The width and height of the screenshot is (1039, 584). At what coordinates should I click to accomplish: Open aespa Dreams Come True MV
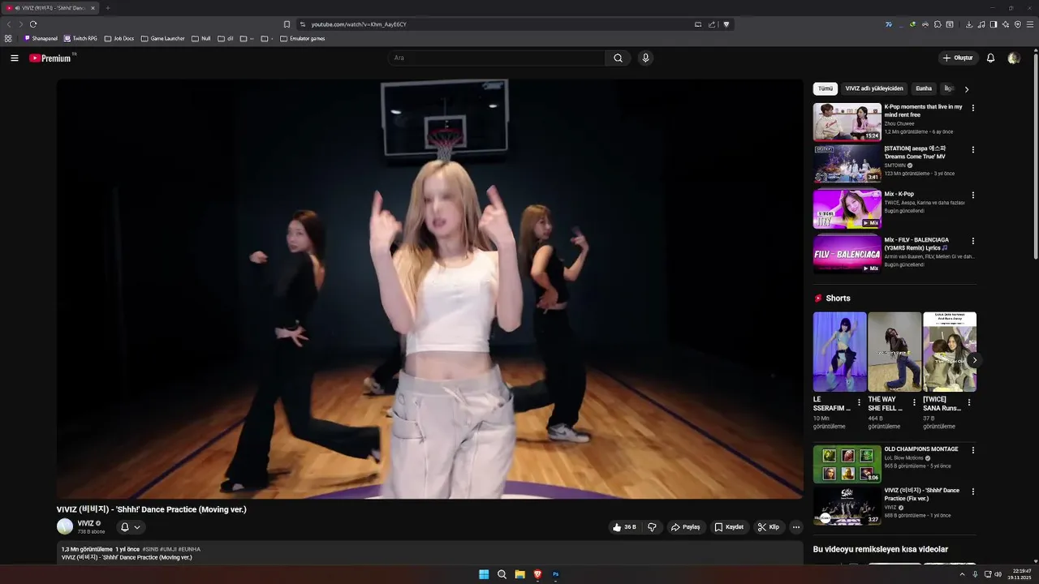point(847,164)
